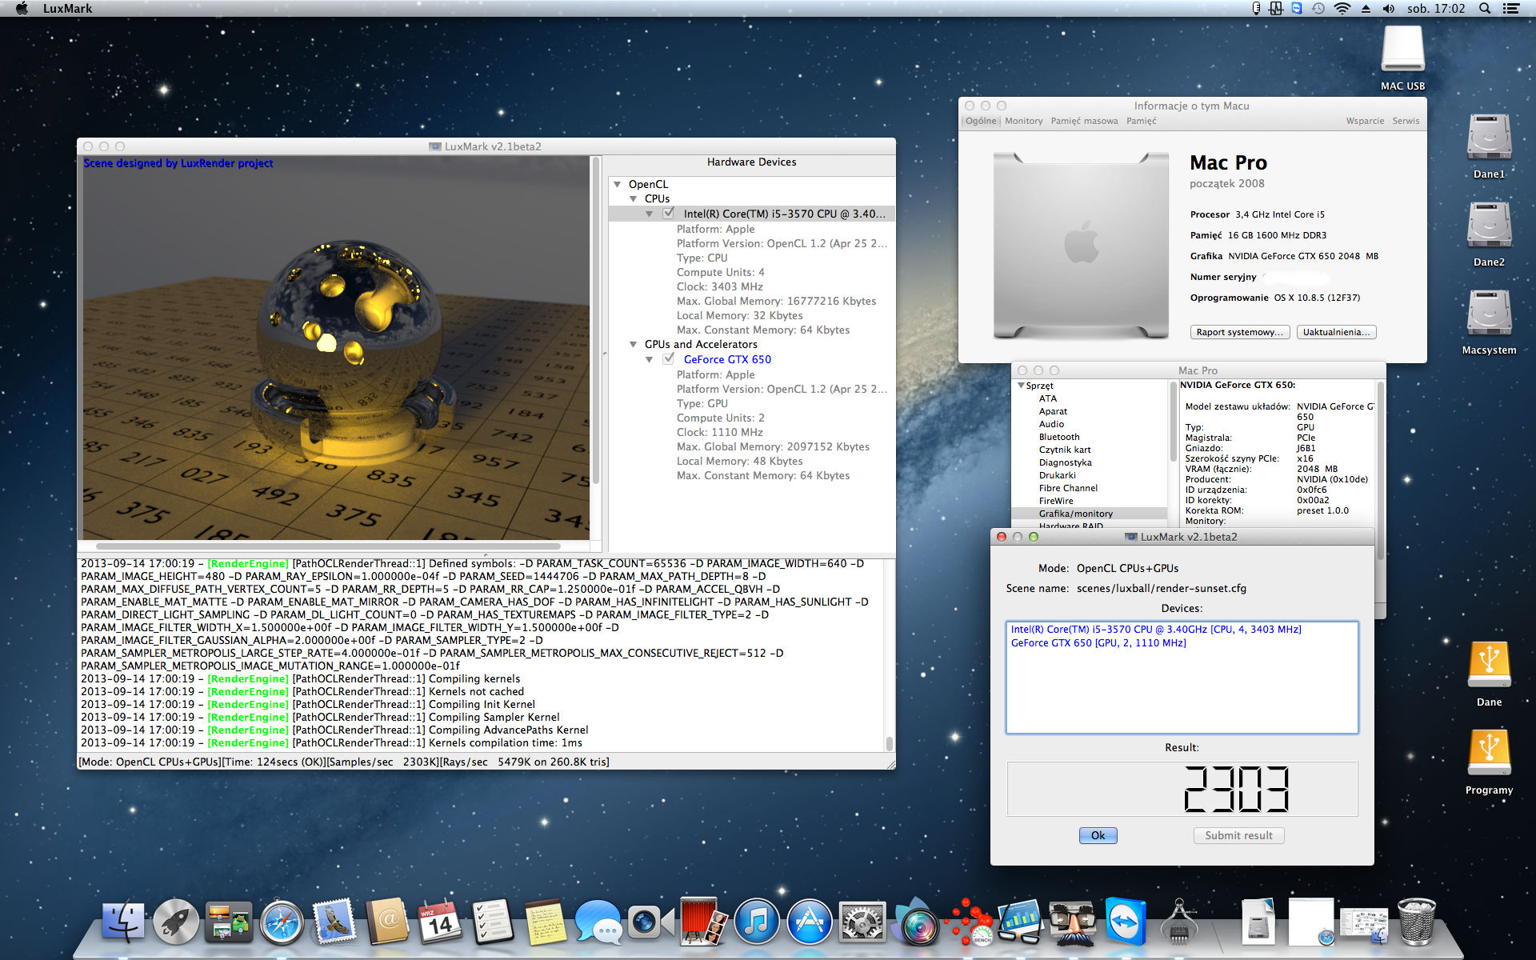Select the Dane1 hard drive icon

point(1489,138)
